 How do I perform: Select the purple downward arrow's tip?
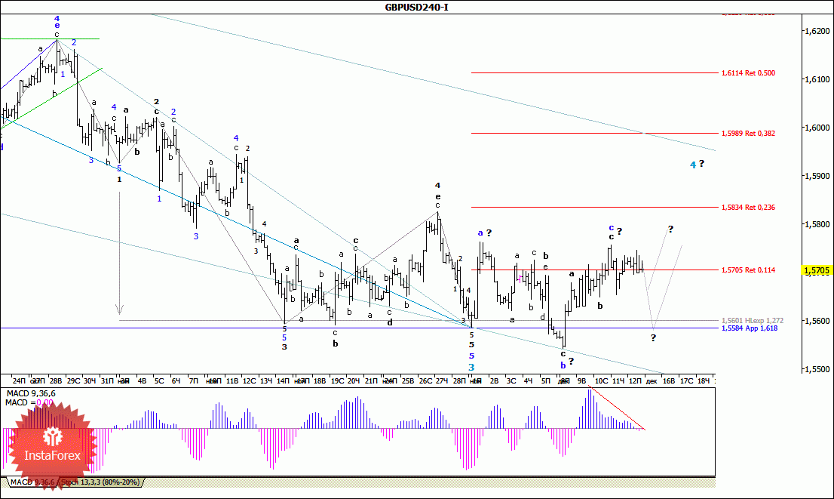click(x=119, y=311)
